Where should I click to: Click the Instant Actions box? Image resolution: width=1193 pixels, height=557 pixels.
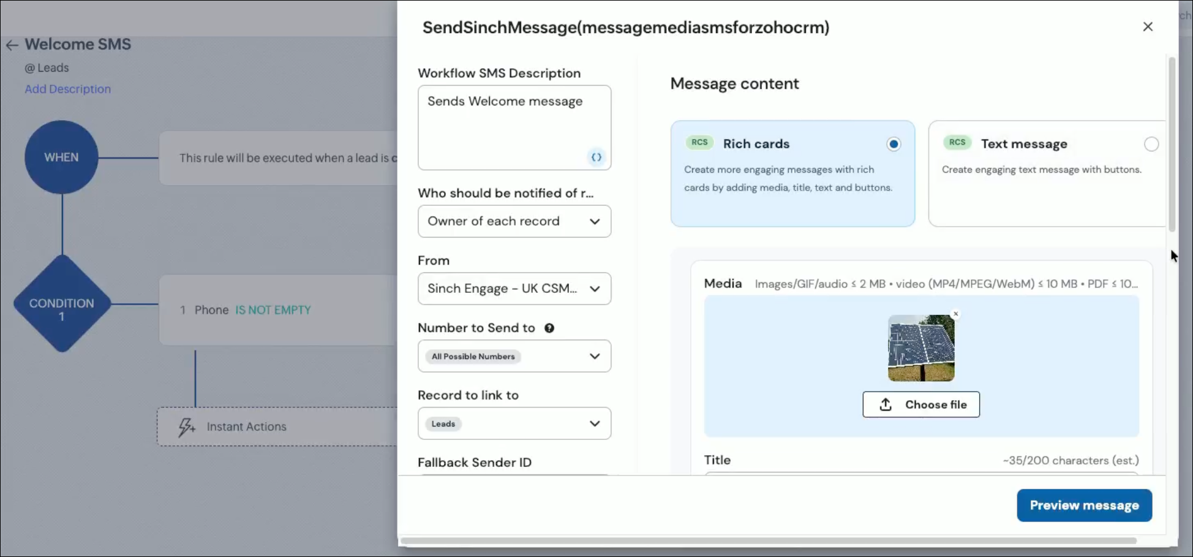[277, 426]
